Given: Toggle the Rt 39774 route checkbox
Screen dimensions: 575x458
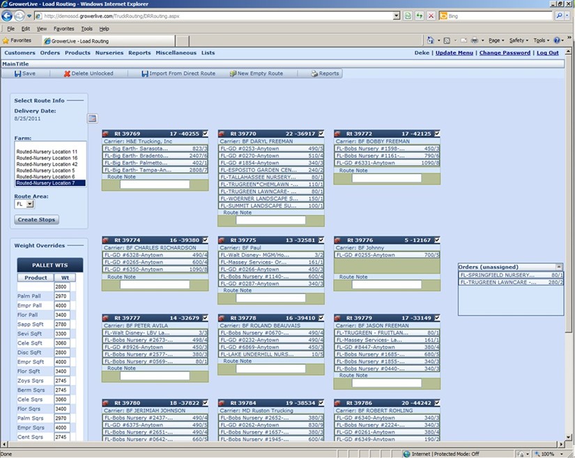Looking at the screenshot, I should [205, 240].
